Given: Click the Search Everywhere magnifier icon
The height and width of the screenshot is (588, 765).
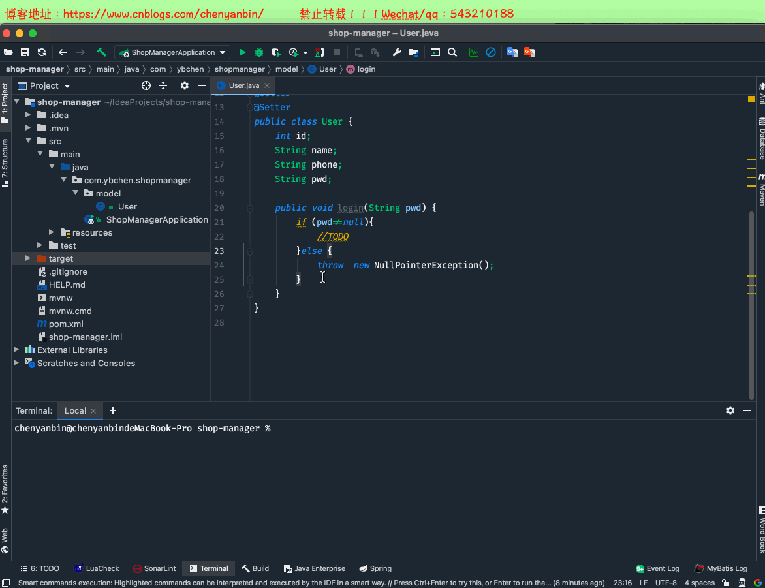Looking at the screenshot, I should [452, 52].
